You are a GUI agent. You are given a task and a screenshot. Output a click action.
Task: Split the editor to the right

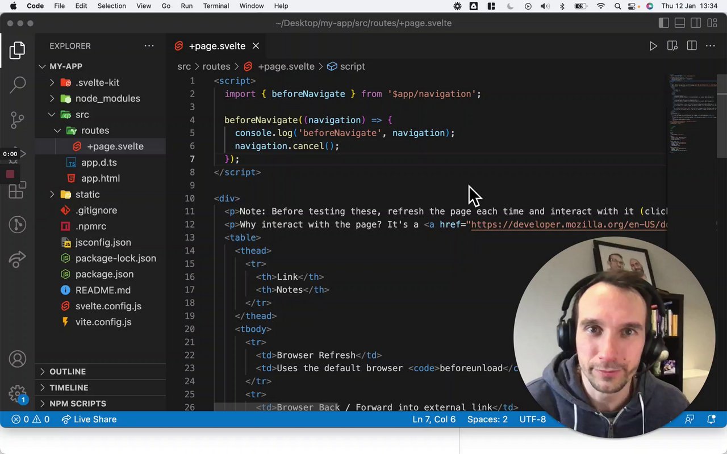tap(692, 46)
